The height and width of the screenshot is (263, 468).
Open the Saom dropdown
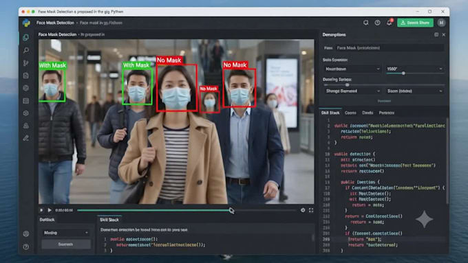(414, 91)
